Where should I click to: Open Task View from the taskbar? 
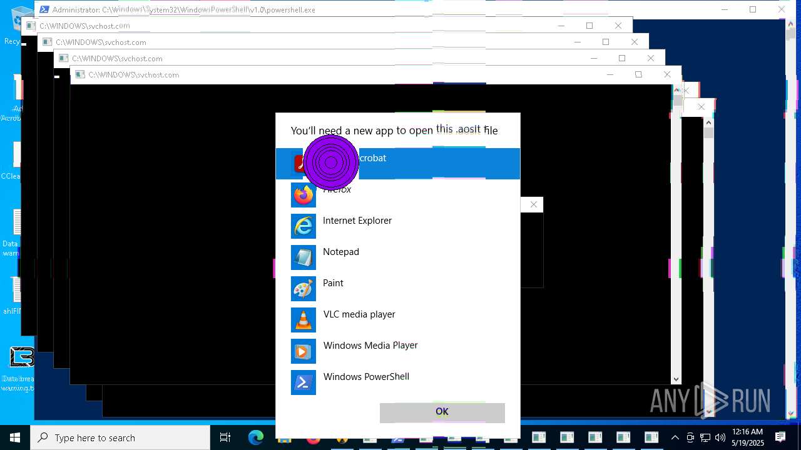225,437
